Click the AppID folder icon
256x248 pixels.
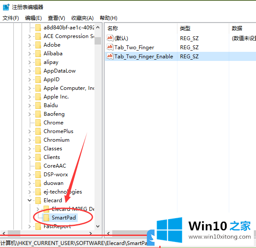click(38, 79)
